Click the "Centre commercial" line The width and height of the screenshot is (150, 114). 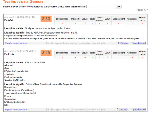click(13, 77)
